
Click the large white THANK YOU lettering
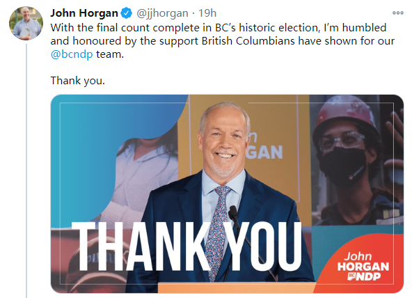point(187,246)
